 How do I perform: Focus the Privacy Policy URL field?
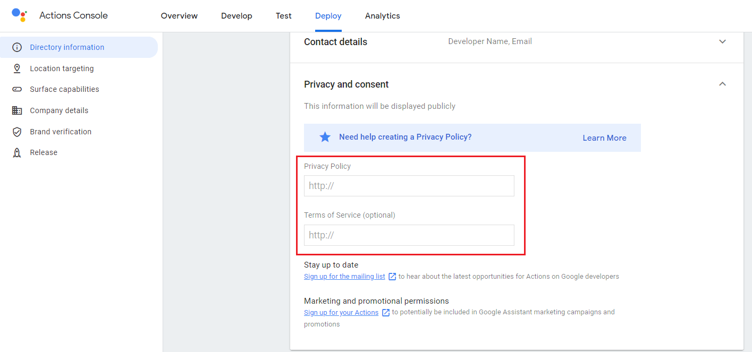[409, 186]
